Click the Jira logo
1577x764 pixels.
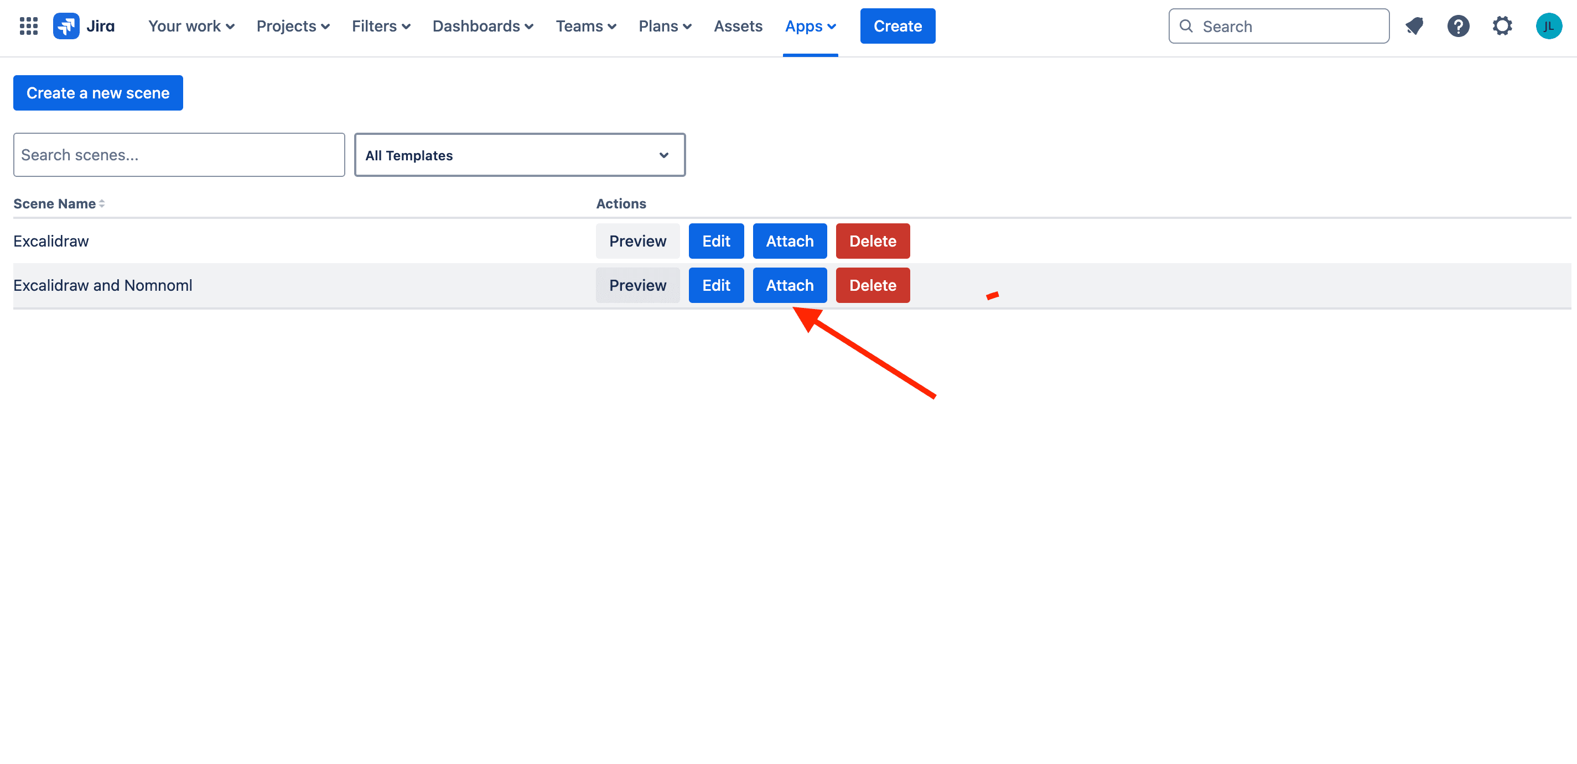pos(84,27)
